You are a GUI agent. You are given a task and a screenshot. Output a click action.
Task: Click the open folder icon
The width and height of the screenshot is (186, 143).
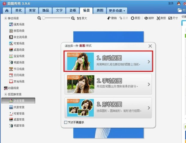click(180, 10)
